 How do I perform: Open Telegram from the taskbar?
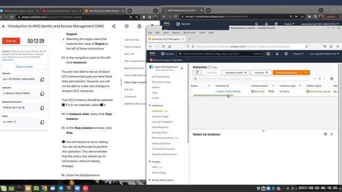point(61,188)
